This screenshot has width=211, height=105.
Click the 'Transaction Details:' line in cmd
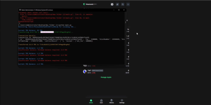(27, 36)
